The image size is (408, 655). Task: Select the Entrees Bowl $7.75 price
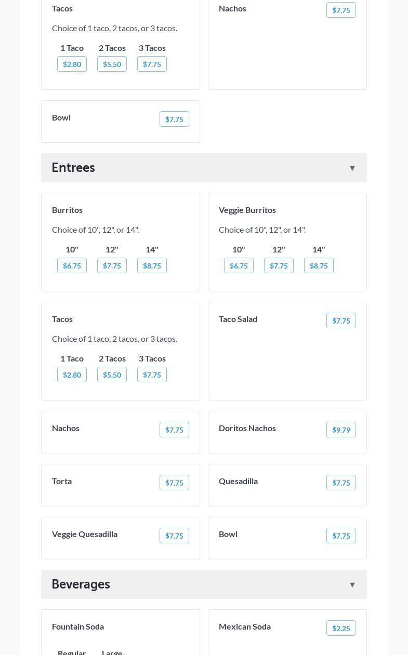[341, 536]
